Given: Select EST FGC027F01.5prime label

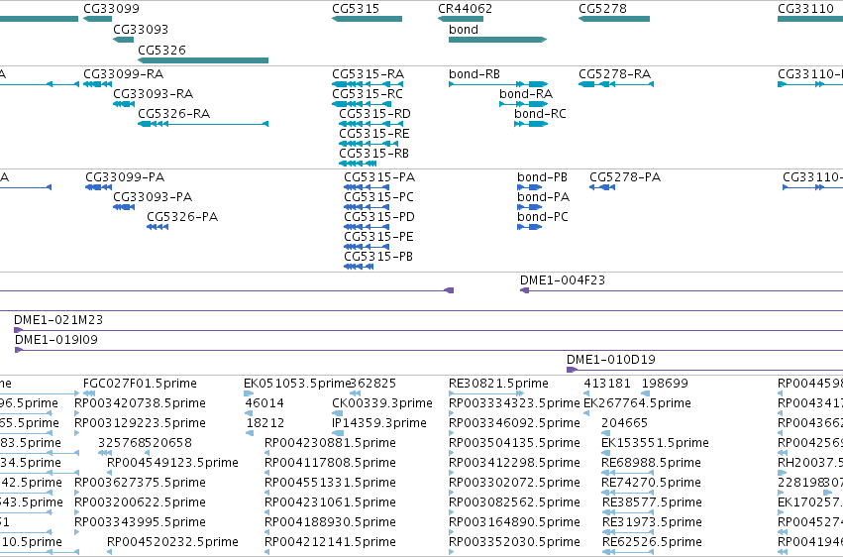Looking at the screenshot, I should pos(140,384).
